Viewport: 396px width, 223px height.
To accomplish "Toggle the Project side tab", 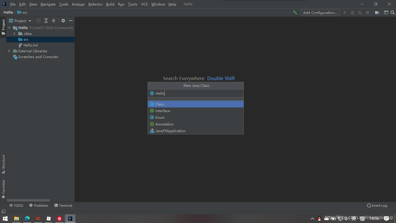I will point(3,27).
